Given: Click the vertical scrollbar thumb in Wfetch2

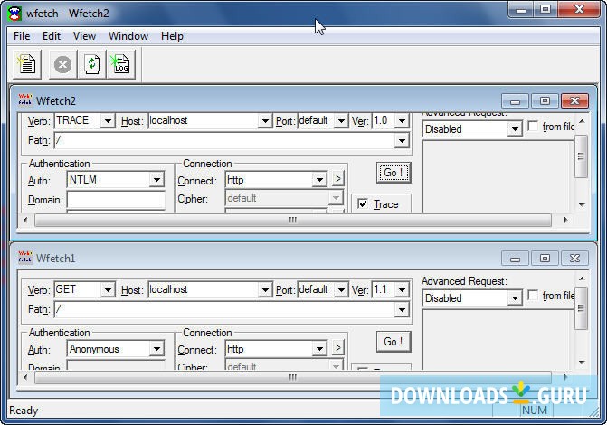Looking at the screenshot, I should [581, 156].
